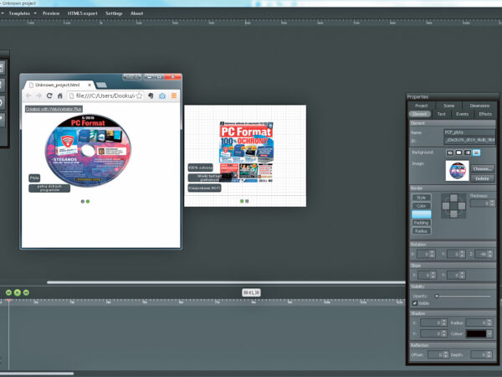The image size is (502, 377).
Task: Click the browser back arrow
Action: pos(28,96)
